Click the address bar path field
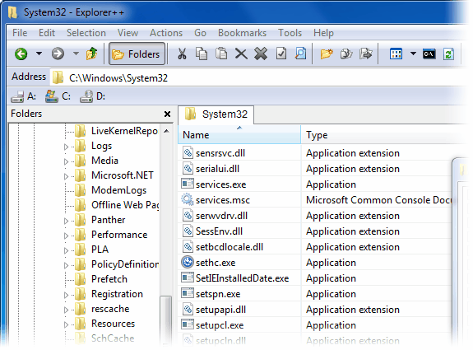 [259, 78]
